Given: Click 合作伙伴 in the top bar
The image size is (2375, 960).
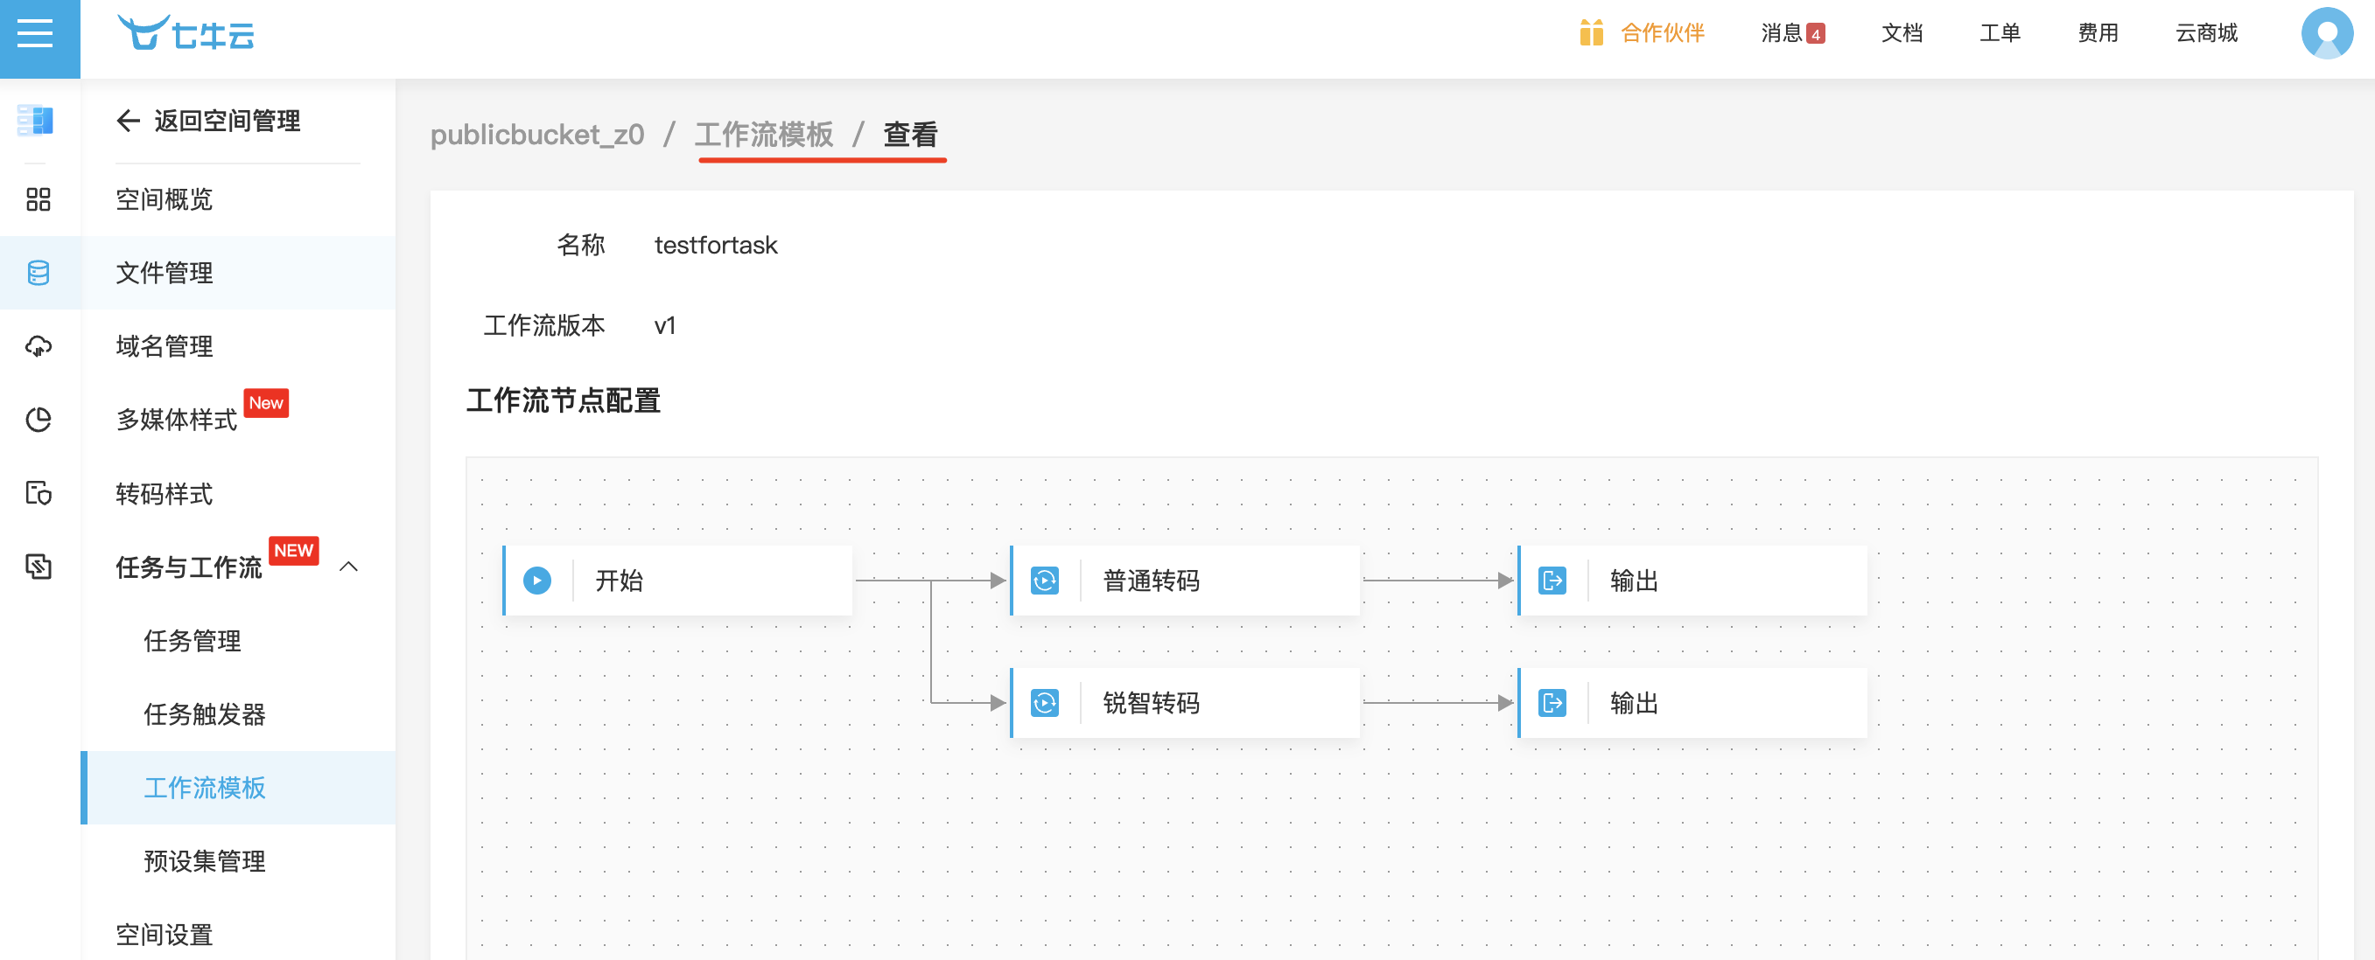Looking at the screenshot, I should 1663,33.
